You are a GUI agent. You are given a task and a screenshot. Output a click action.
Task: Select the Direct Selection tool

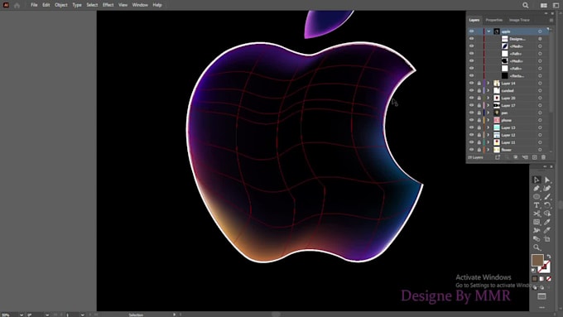pyautogui.click(x=546, y=180)
